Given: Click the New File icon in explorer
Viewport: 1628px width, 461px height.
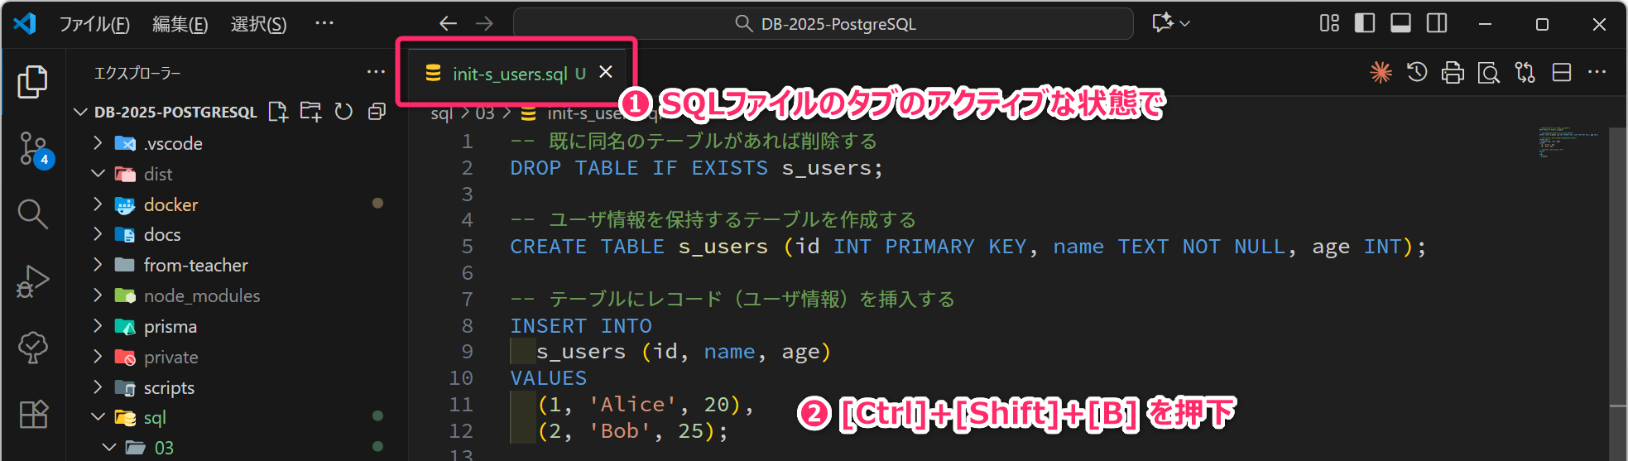Looking at the screenshot, I should pos(278,112).
